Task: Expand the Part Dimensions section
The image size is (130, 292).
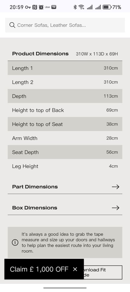Action: click(x=65, y=187)
